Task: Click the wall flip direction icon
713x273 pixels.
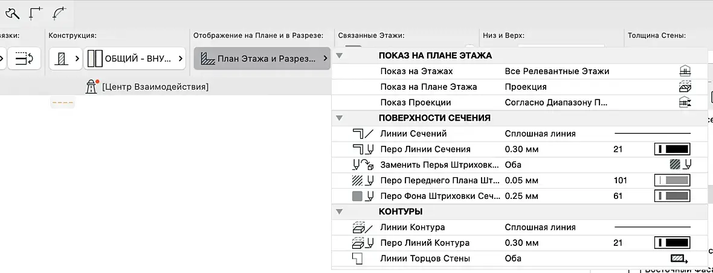Action: click(24, 58)
